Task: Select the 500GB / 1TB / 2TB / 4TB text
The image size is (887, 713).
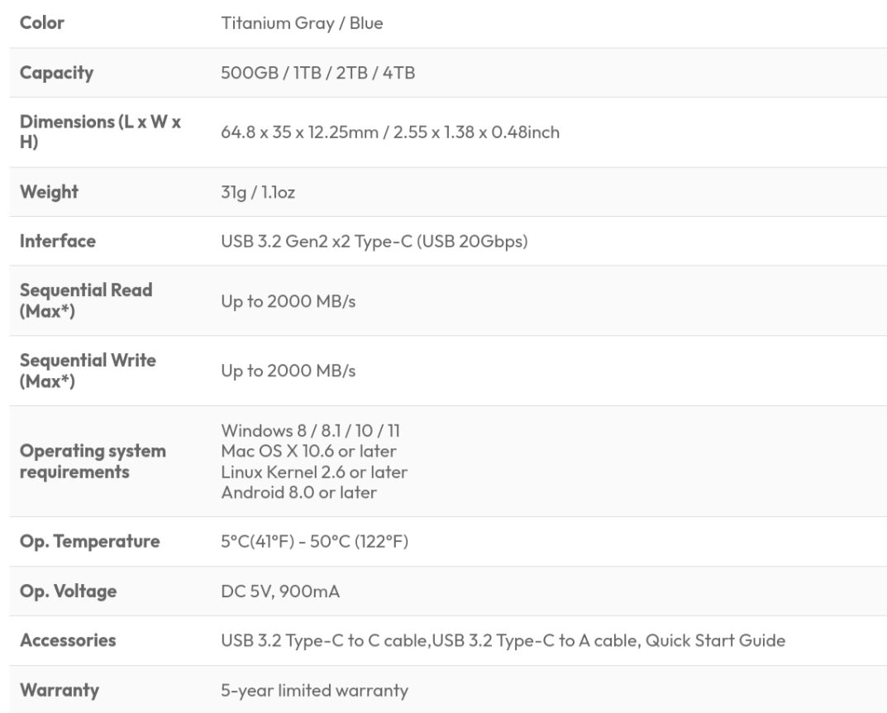Action: (x=317, y=73)
